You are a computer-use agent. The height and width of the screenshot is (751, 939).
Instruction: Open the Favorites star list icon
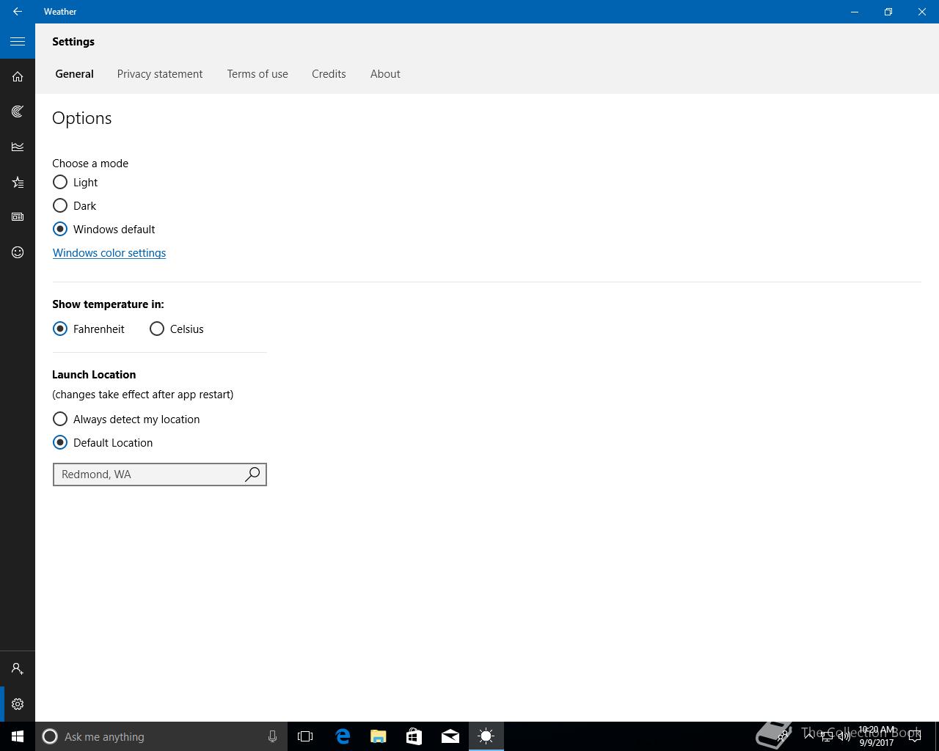pos(18,182)
